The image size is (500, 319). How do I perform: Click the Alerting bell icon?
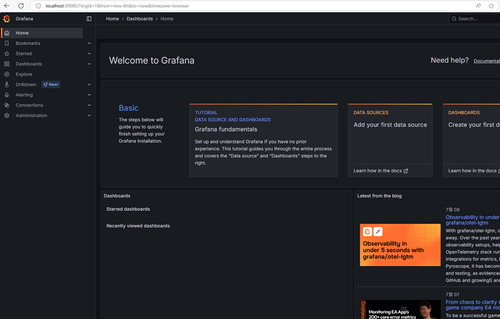click(7, 95)
